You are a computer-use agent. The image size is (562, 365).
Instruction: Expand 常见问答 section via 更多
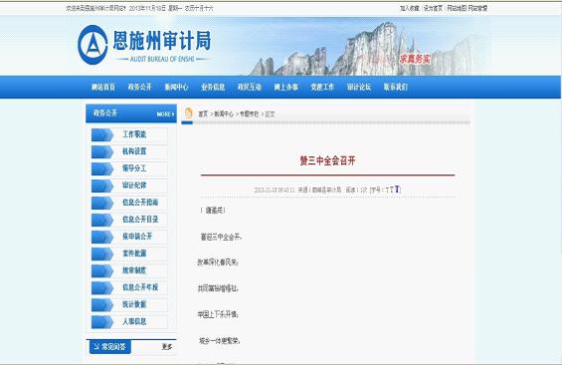(x=167, y=347)
